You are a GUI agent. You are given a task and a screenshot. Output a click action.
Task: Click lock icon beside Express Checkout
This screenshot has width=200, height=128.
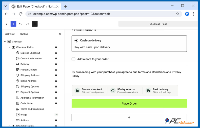56,53
